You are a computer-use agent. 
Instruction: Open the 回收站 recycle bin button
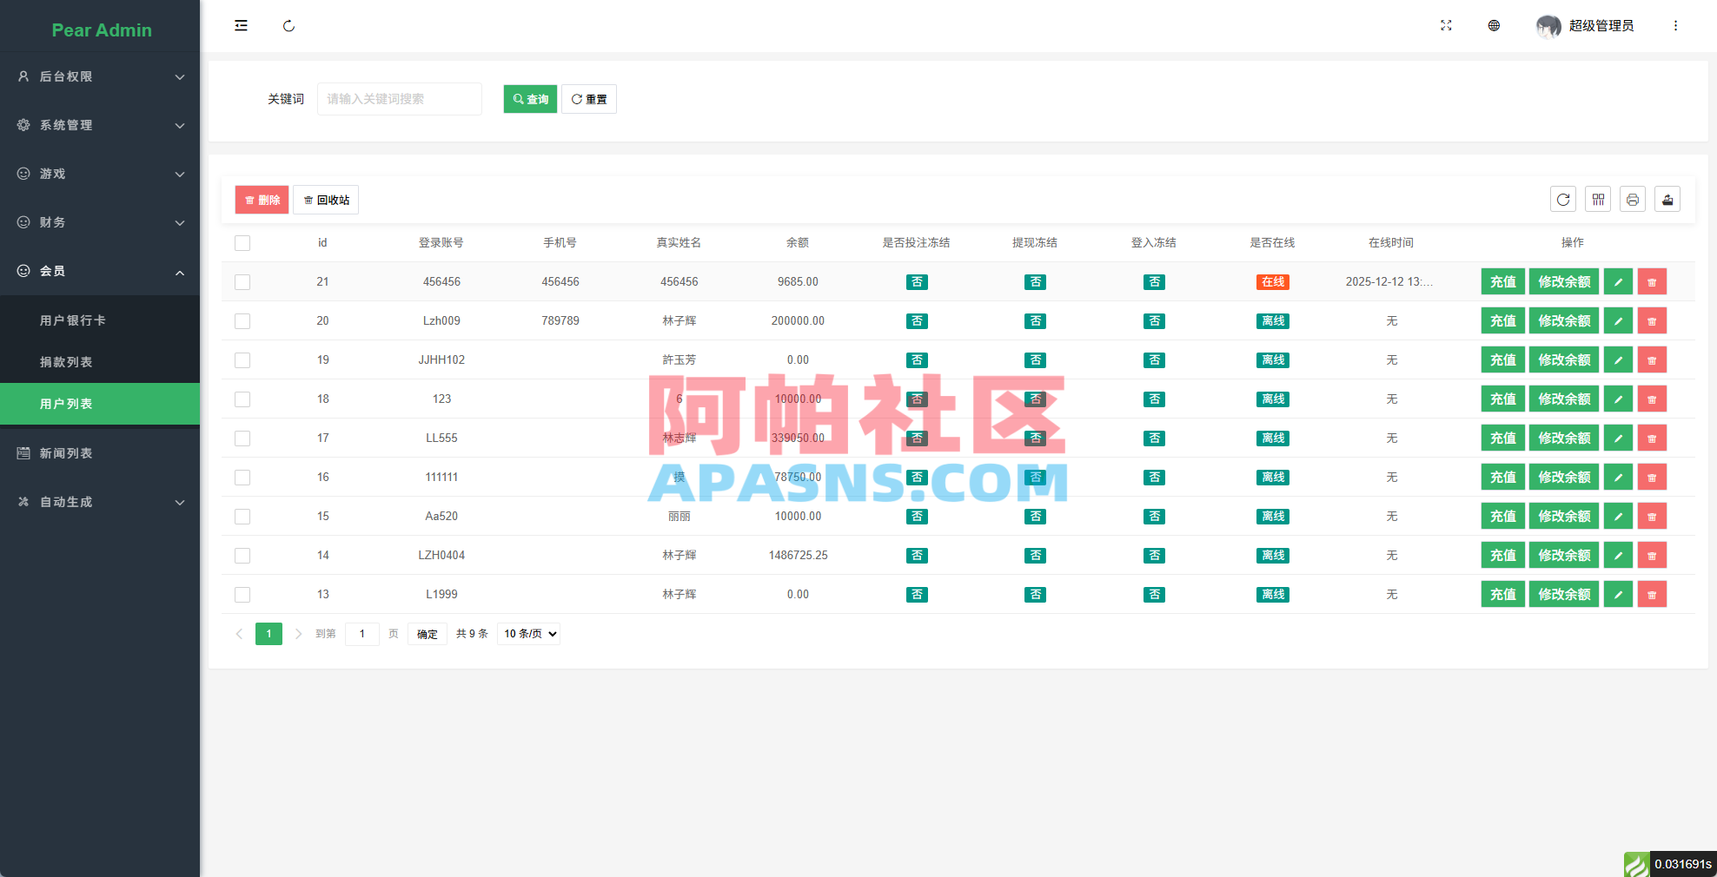point(326,200)
